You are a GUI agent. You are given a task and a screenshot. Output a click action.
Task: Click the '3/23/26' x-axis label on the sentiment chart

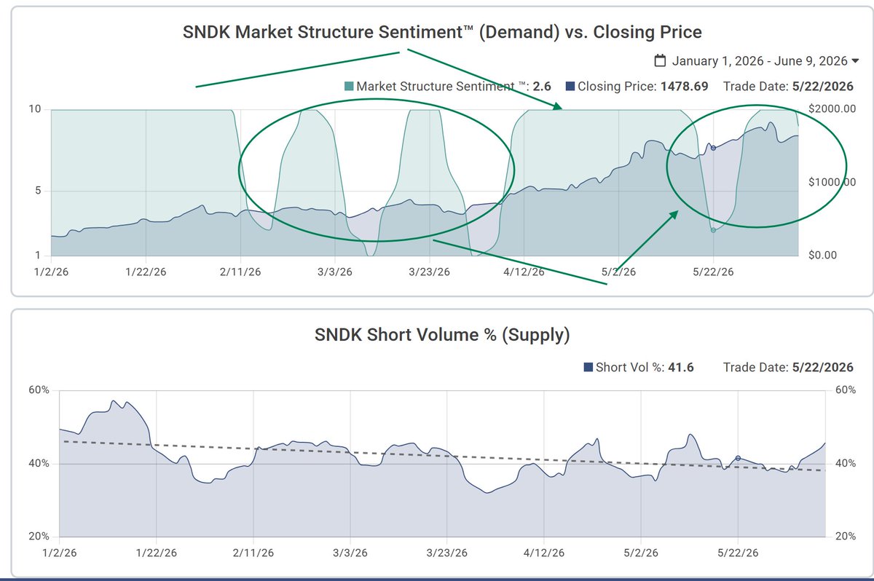click(x=430, y=272)
